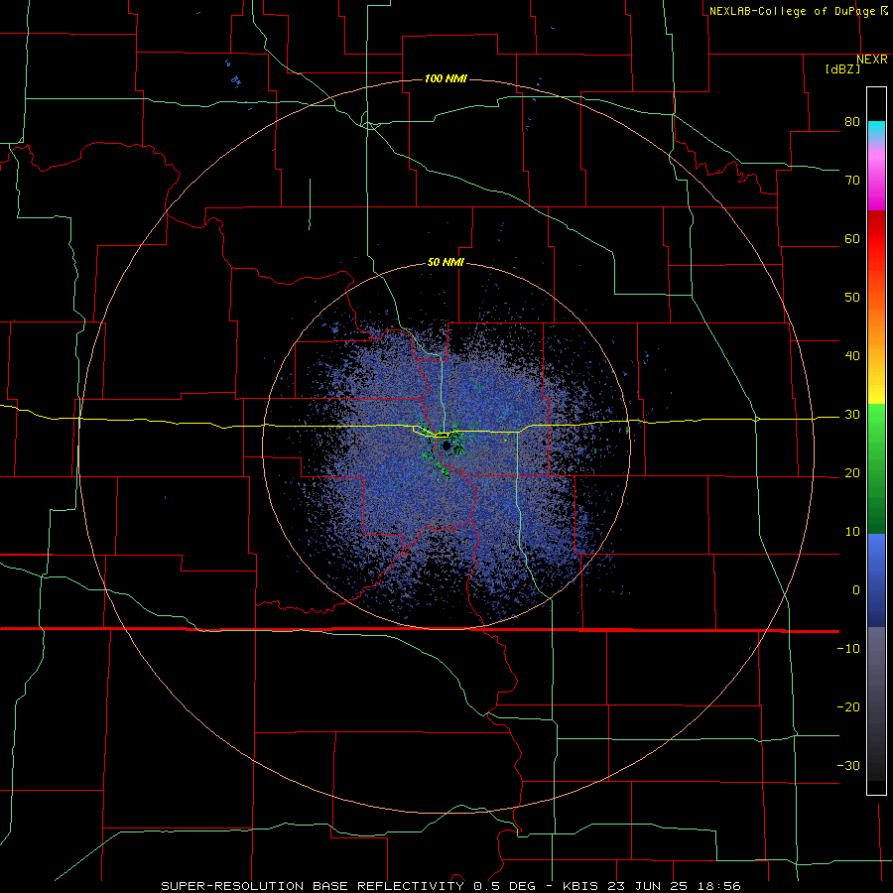This screenshot has height=893, width=893.
Task: Click the 50 NMI range ring label
Action: click(446, 263)
